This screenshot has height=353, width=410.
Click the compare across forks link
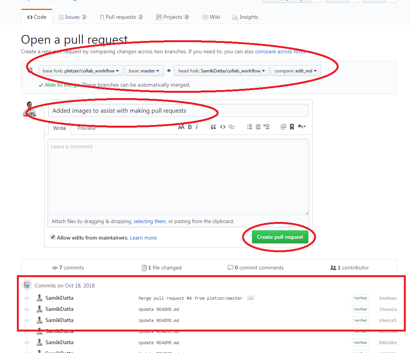point(280,51)
